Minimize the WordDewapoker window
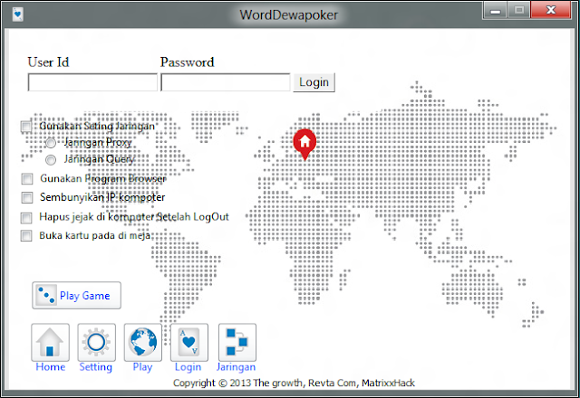Image resolution: width=580 pixels, height=398 pixels. [495, 10]
